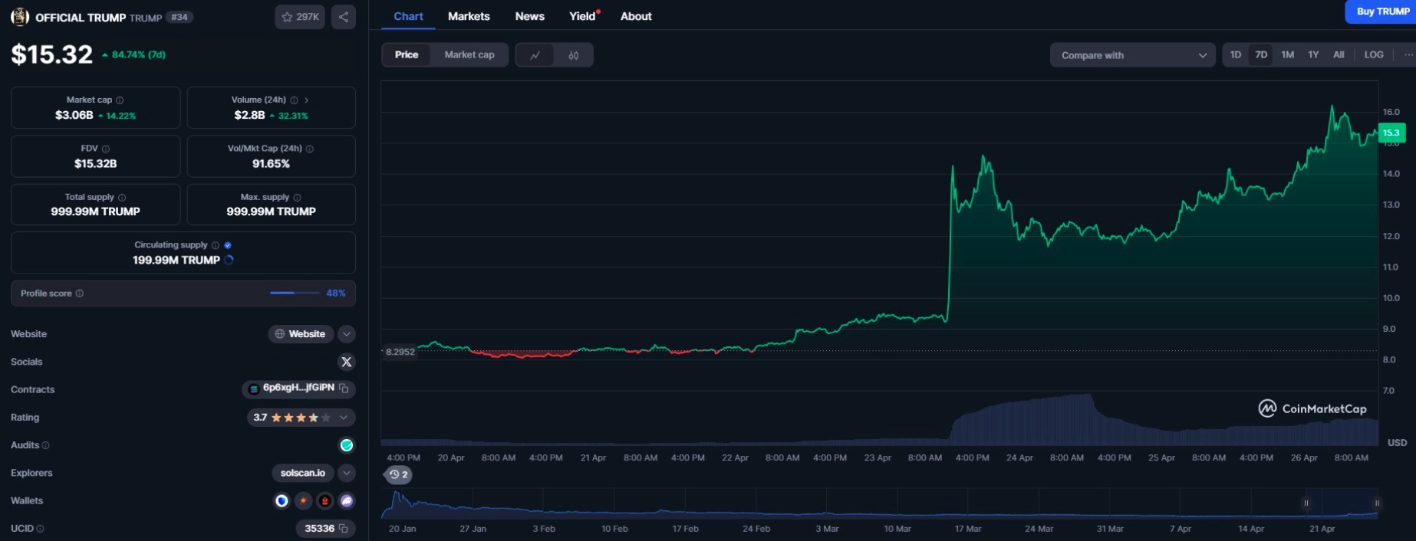Select the Price chart toggle
Screen dimensions: 1416x541
[407, 55]
